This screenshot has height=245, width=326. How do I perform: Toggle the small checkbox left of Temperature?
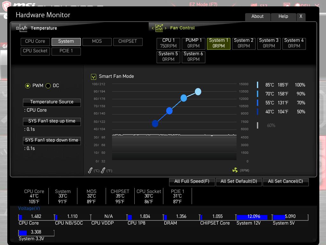18,28
